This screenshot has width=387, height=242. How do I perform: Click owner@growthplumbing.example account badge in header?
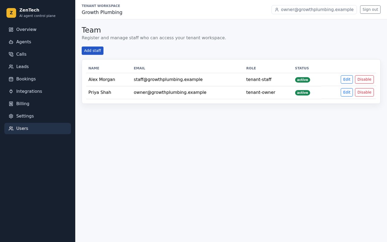(x=314, y=10)
